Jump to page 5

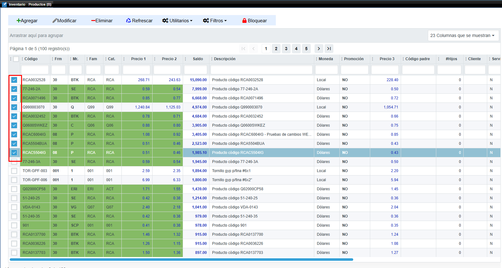(306, 49)
